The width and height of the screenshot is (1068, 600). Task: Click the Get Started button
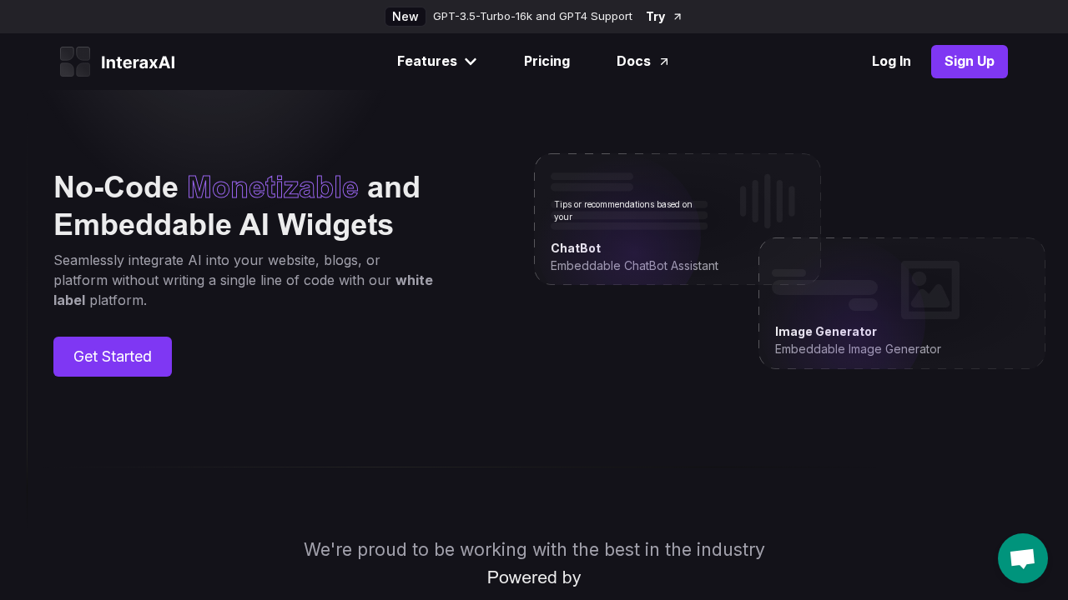112,356
